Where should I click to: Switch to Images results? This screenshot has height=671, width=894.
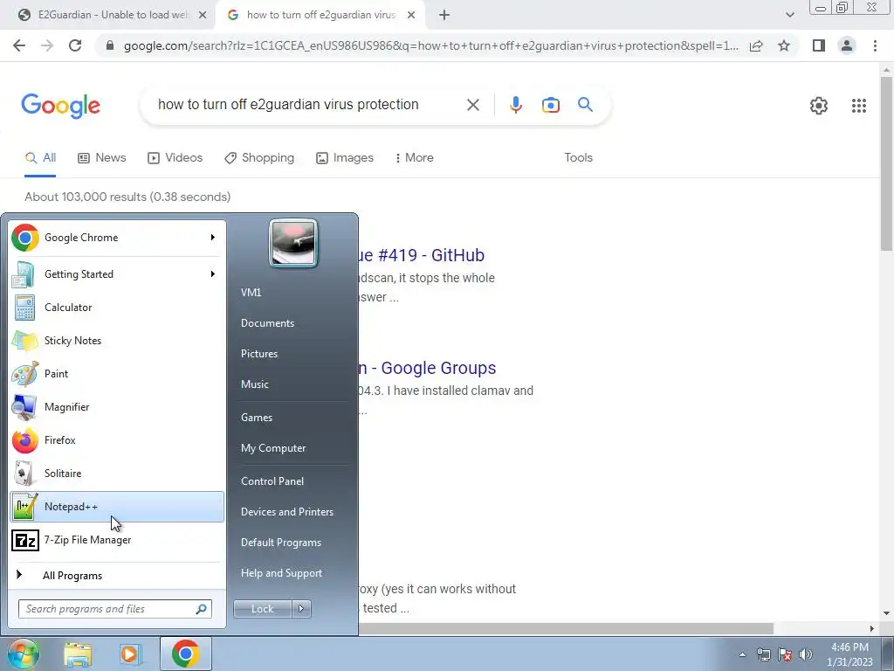[345, 157]
